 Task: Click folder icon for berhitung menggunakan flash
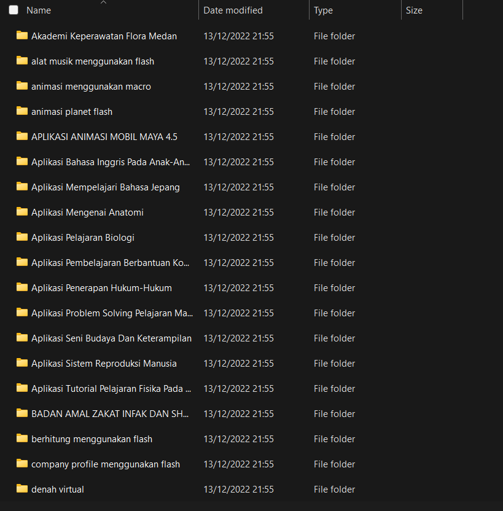tap(22, 439)
